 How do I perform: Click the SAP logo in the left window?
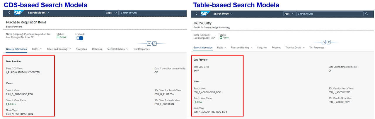point(19,13)
